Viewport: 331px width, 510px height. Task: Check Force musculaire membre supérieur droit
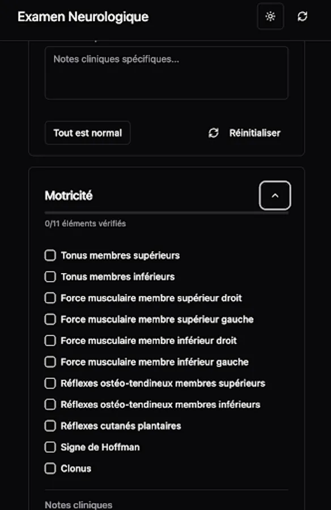(x=49, y=297)
